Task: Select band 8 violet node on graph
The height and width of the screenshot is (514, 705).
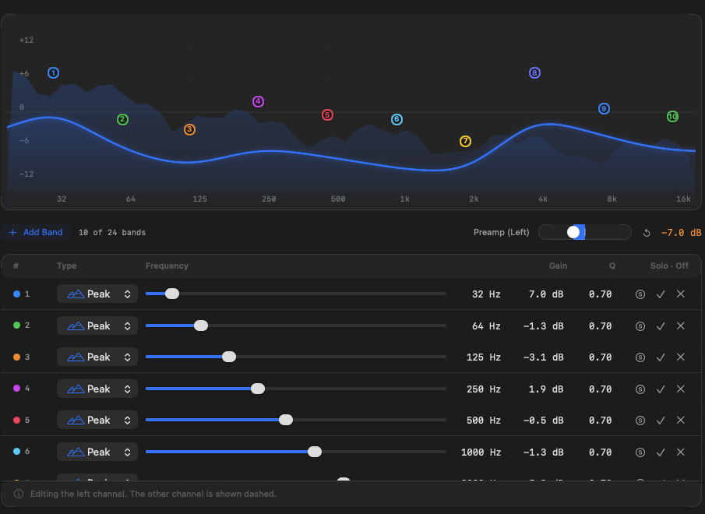Action: pyautogui.click(x=534, y=72)
